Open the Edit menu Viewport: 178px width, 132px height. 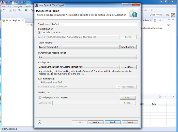click(10, 6)
